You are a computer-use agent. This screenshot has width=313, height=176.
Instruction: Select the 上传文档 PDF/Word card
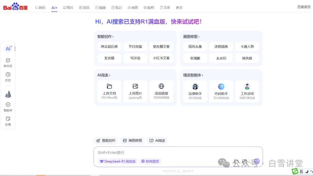tap(109, 92)
